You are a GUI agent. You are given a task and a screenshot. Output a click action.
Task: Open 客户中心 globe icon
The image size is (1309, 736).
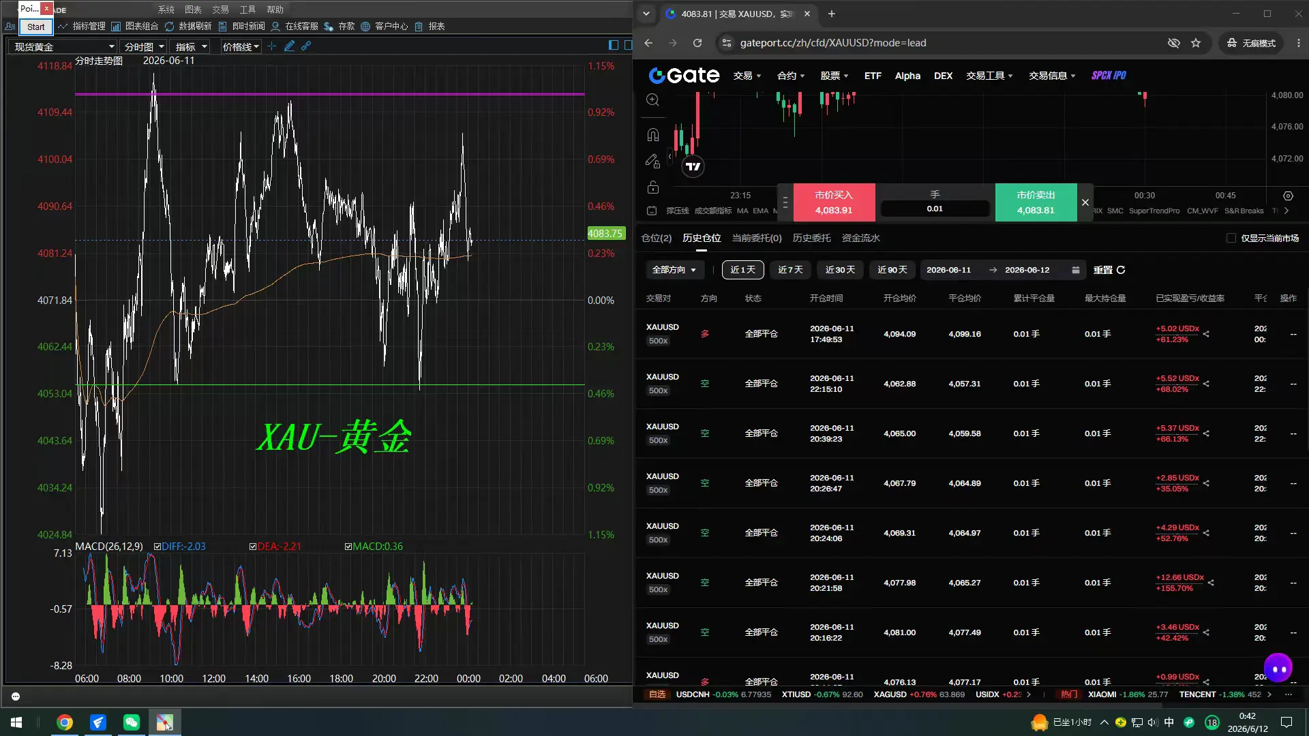pyautogui.click(x=365, y=27)
